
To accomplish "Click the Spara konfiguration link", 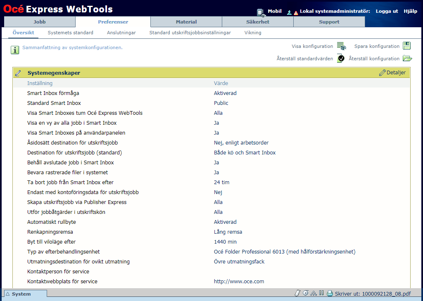I will pyautogui.click(x=377, y=46).
